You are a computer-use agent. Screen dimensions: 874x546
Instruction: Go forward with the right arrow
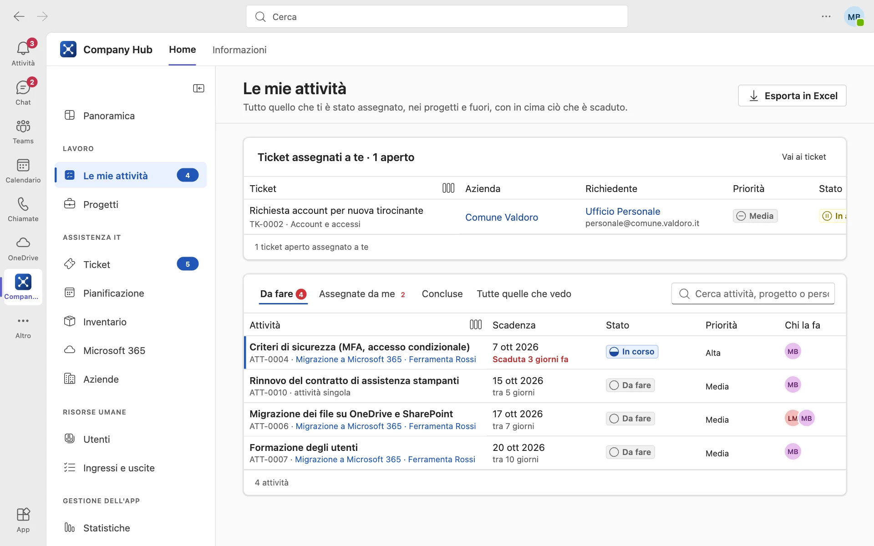coord(42,17)
